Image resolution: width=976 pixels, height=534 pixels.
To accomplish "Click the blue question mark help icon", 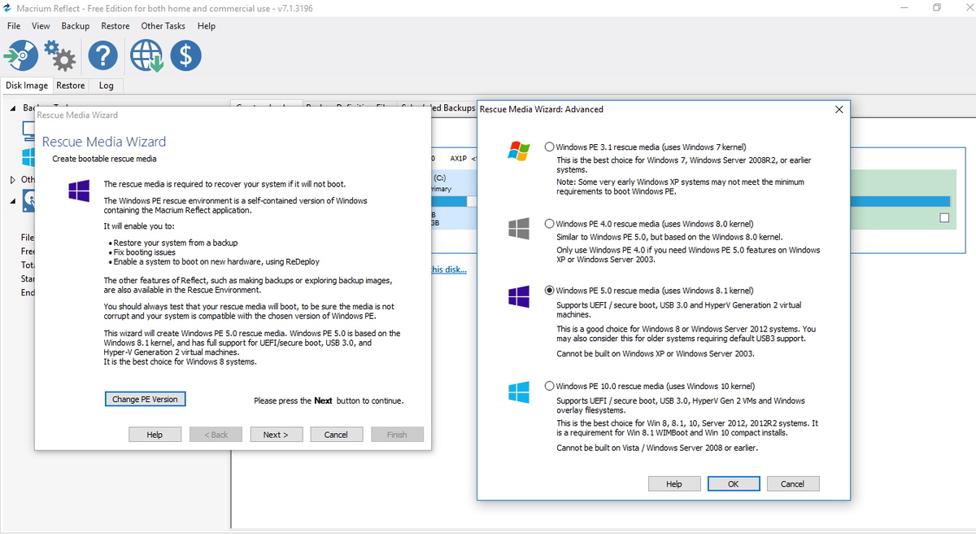I will 102,55.
